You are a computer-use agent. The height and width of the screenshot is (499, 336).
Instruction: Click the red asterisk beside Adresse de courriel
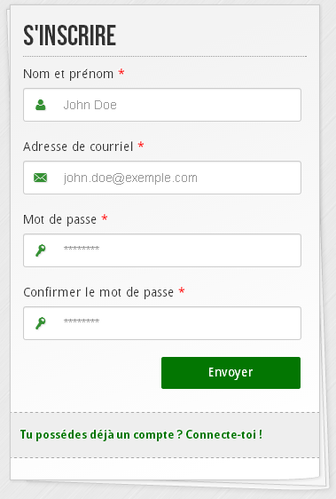(x=141, y=145)
